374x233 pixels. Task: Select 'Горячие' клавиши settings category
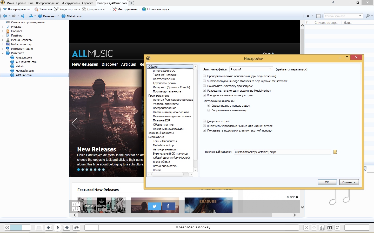pos(165,75)
